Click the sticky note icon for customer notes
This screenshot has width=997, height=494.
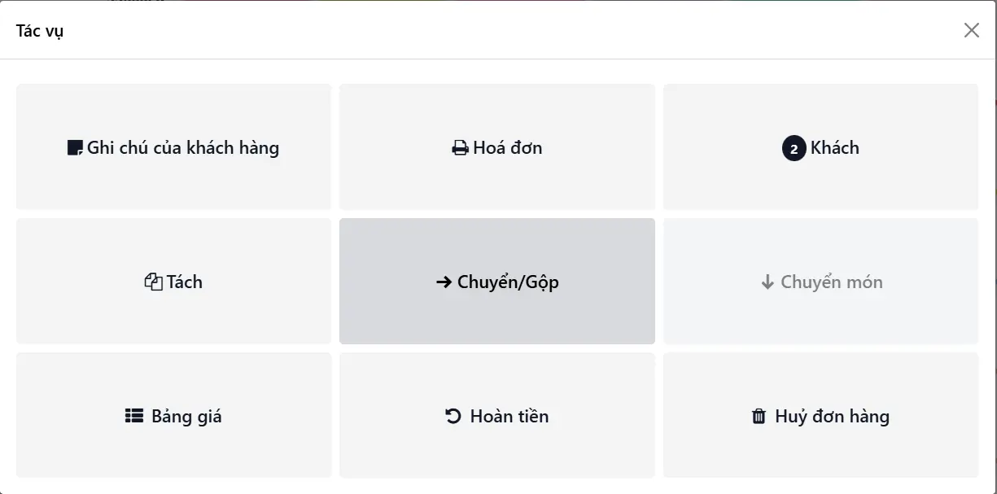tap(75, 148)
